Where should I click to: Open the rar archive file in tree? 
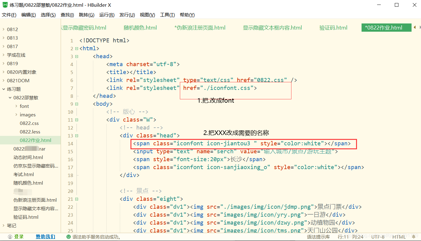click(29, 149)
